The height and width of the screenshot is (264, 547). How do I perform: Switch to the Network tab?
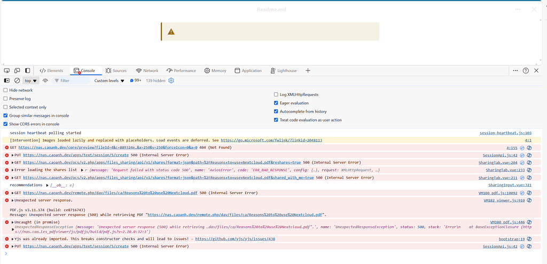[x=147, y=70]
